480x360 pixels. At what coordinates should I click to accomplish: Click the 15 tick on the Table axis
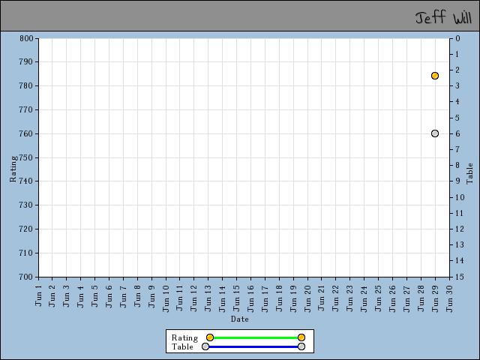[457, 277]
